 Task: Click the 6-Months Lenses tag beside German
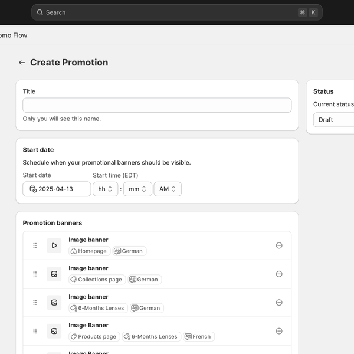pos(98,308)
